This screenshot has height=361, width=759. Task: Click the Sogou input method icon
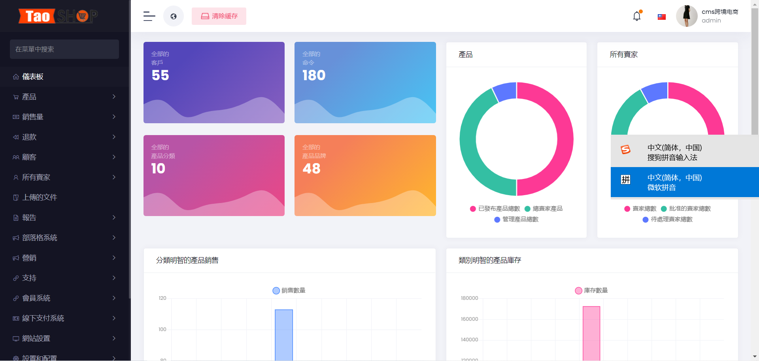click(x=625, y=150)
